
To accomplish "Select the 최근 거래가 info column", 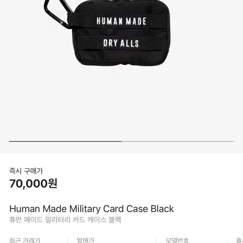I will (25, 240).
